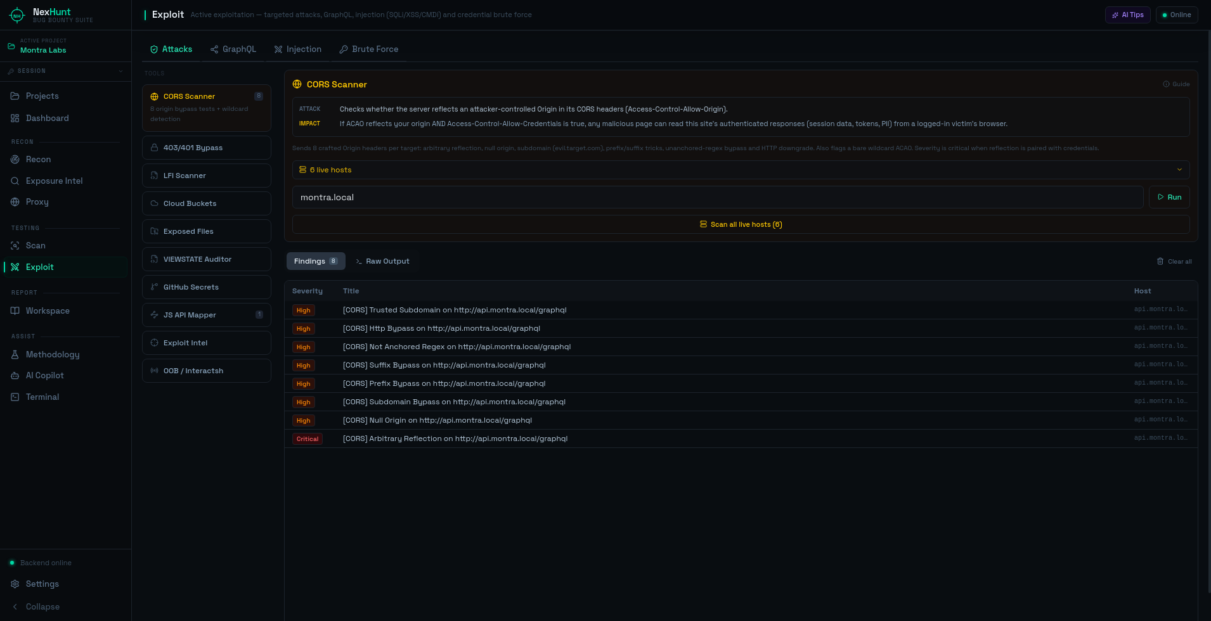Open Settings in the sidebar
1211x621 pixels.
(x=65, y=584)
